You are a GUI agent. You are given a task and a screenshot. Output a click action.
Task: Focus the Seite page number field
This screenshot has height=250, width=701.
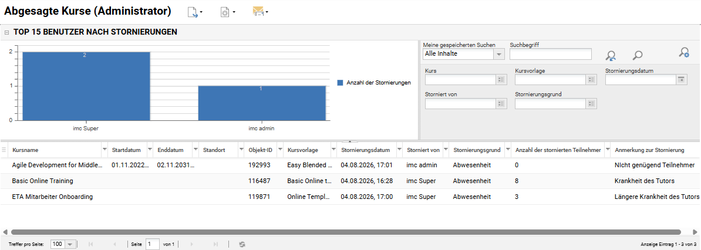(153, 244)
